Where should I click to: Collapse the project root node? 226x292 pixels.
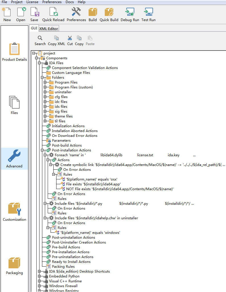34,53
